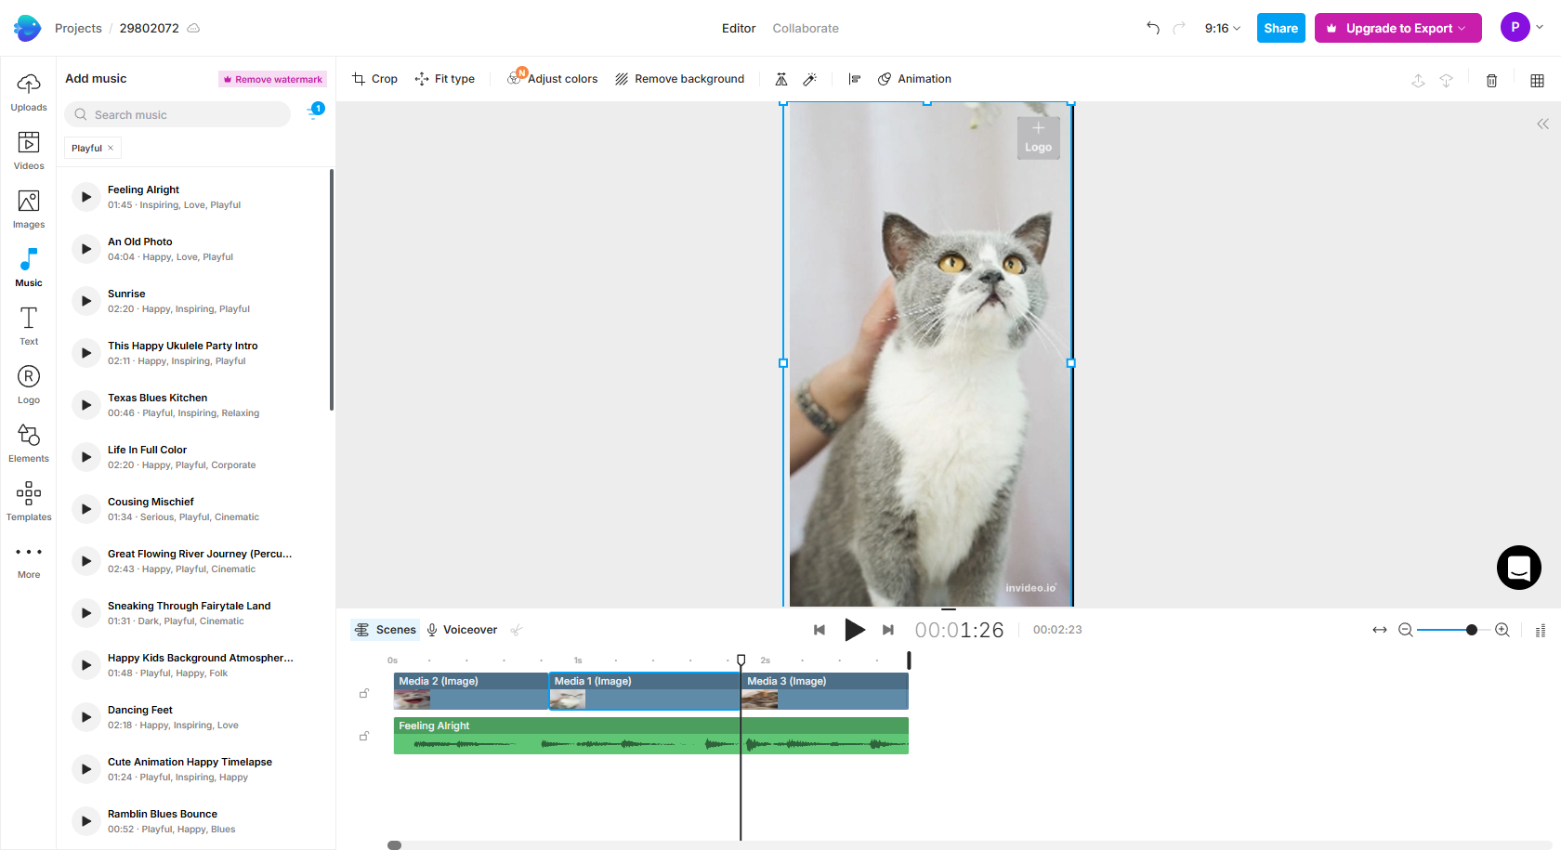Open the Text tool in sidebar
This screenshot has width=1561, height=850.
[x=29, y=327]
